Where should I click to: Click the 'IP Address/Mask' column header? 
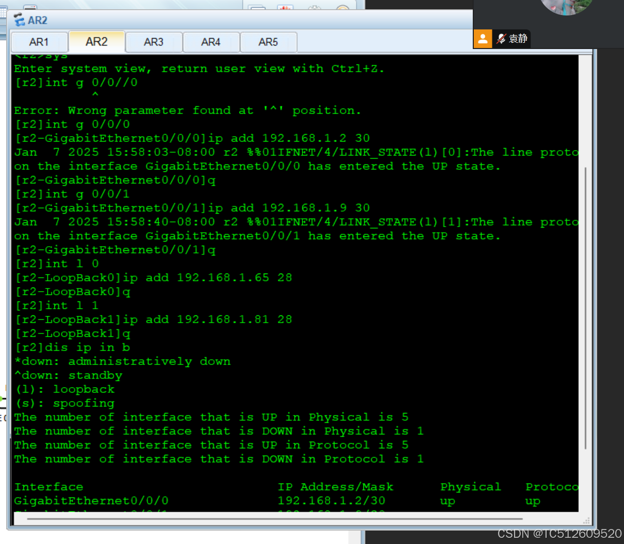tap(335, 487)
